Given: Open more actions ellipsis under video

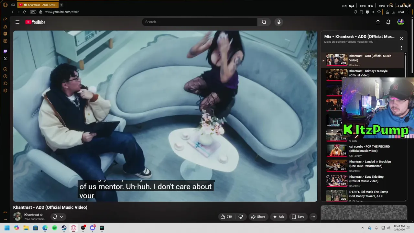Looking at the screenshot, I should click(x=313, y=217).
